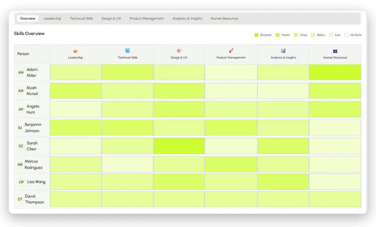
Task: Click the Alyah Mcneil name
Action: (x=32, y=91)
